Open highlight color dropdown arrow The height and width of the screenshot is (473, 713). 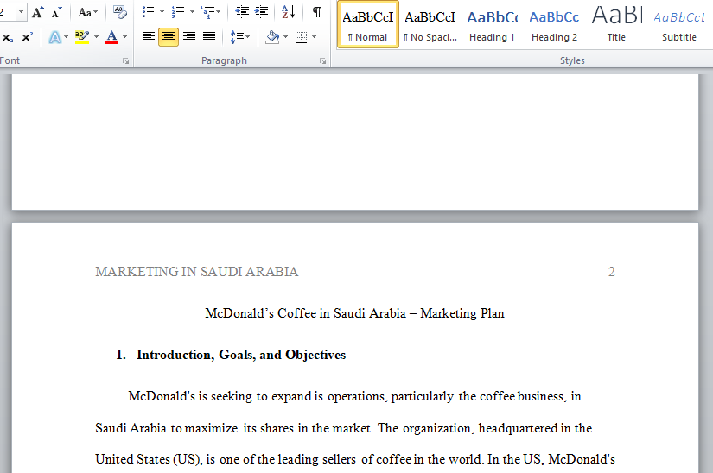96,37
